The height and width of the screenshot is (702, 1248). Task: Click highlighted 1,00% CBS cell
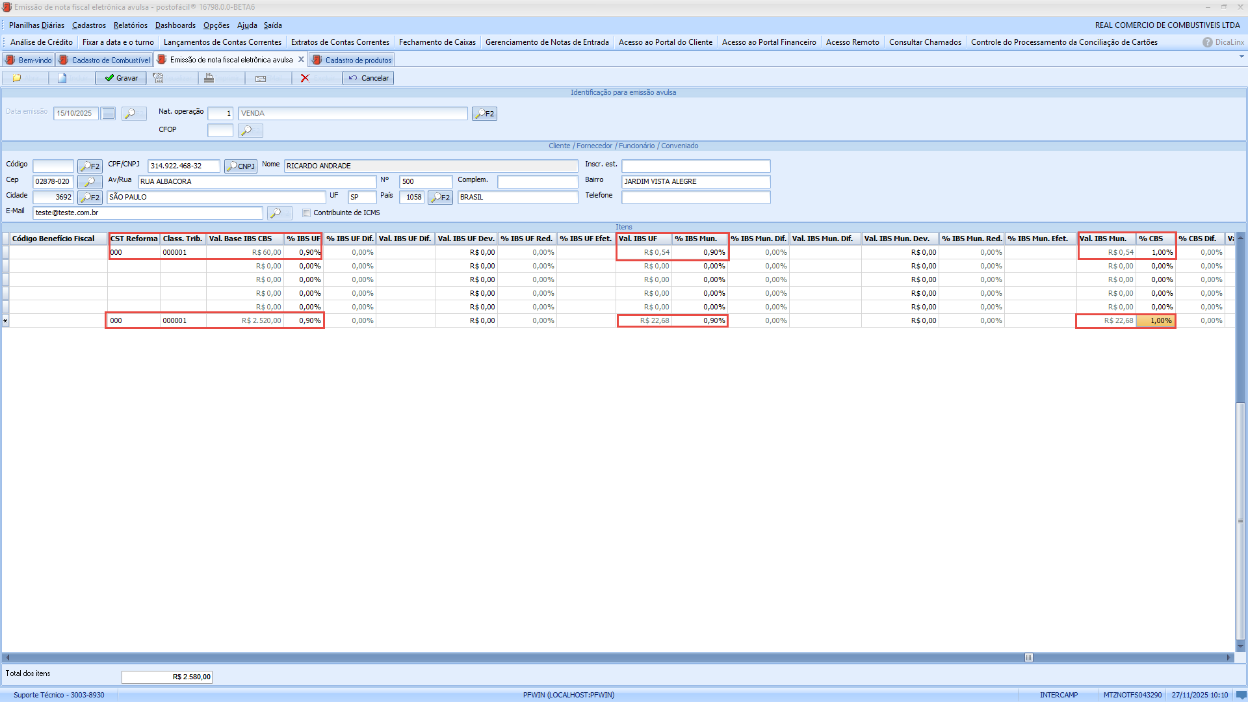[x=1156, y=321]
